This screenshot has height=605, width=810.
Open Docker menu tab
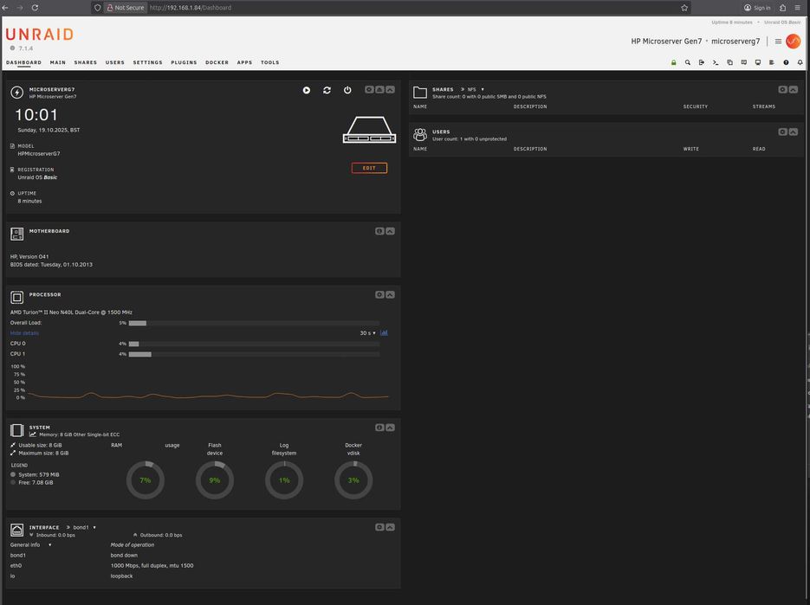point(217,62)
